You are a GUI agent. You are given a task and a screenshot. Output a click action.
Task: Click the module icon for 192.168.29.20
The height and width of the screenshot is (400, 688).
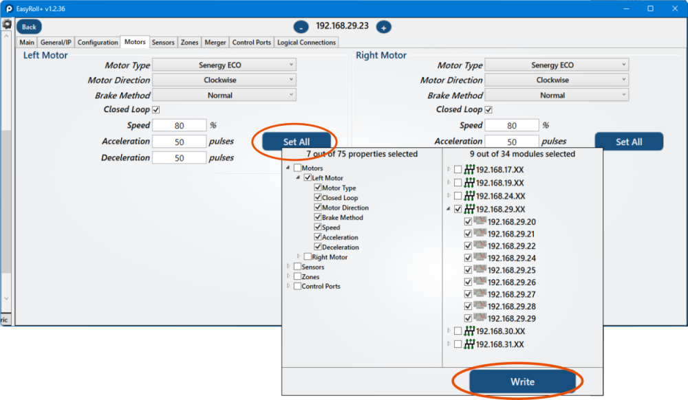coord(480,221)
